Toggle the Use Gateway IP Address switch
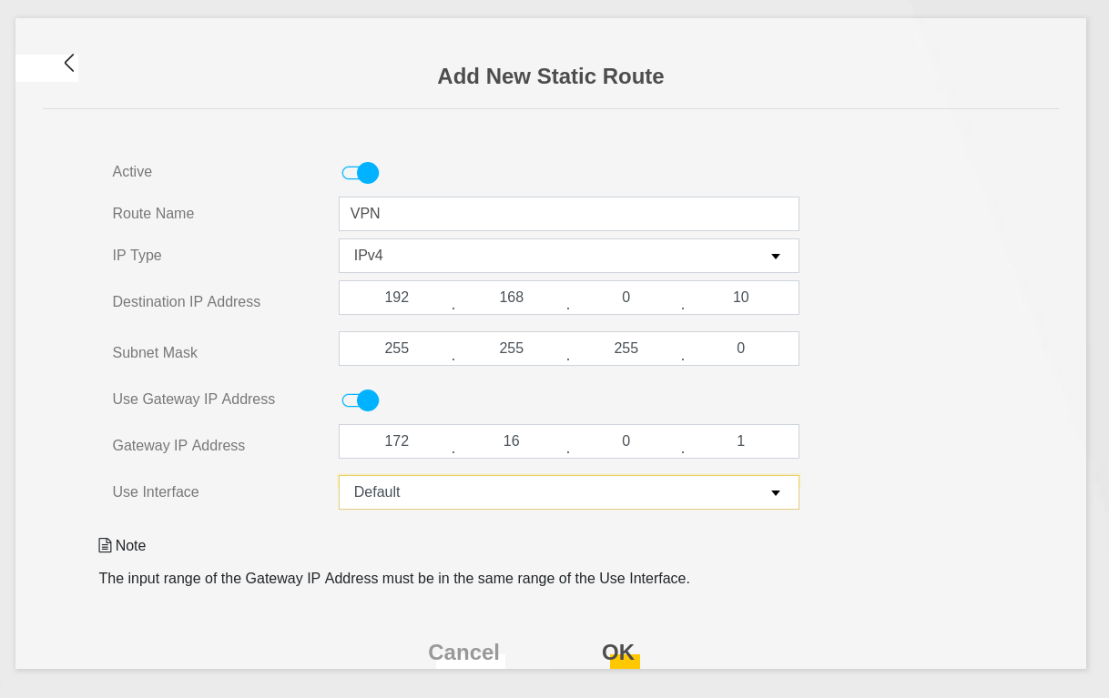The width and height of the screenshot is (1109, 698). pyautogui.click(x=361, y=400)
